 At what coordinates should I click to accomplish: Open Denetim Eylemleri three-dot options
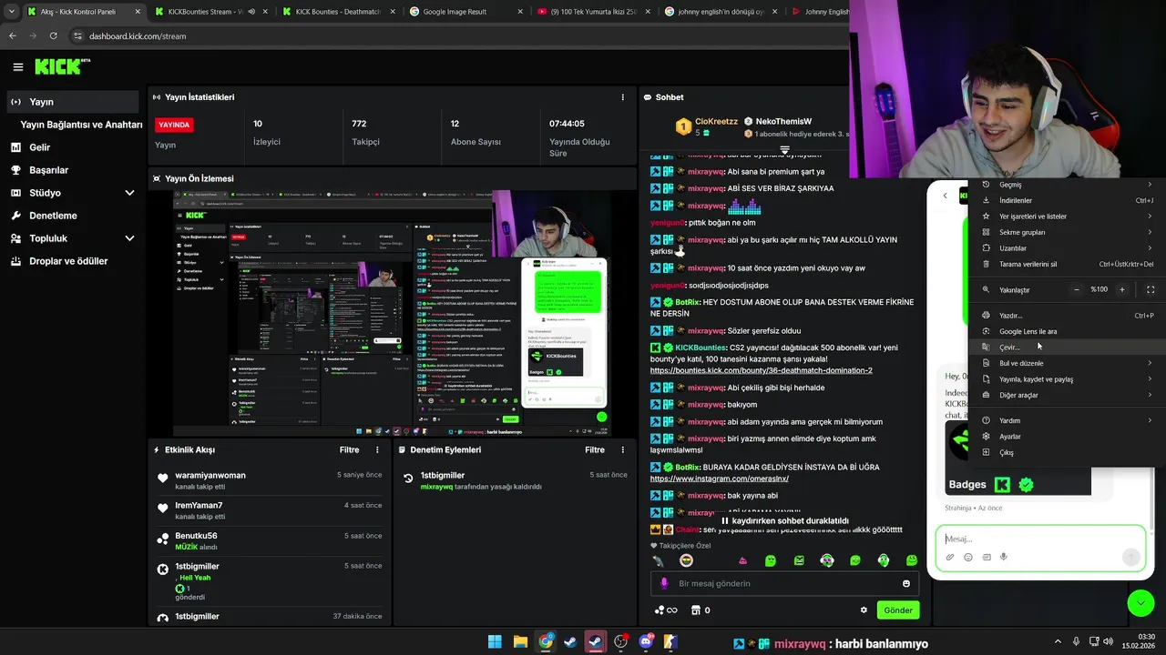click(623, 449)
